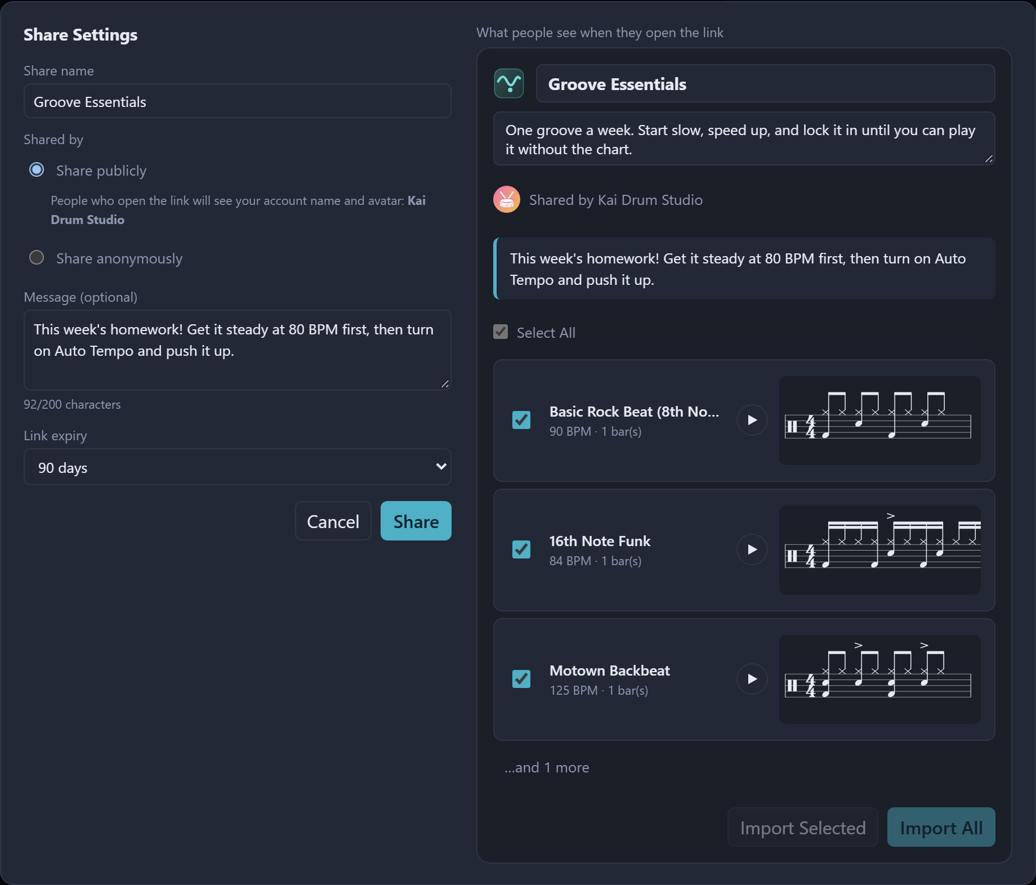Open the Motown Backbeat notation thumbnail
1036x885 pixels.
(x=879, y=680)
